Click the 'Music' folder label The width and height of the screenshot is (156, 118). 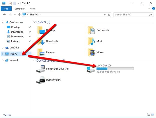tap(100, 41)
